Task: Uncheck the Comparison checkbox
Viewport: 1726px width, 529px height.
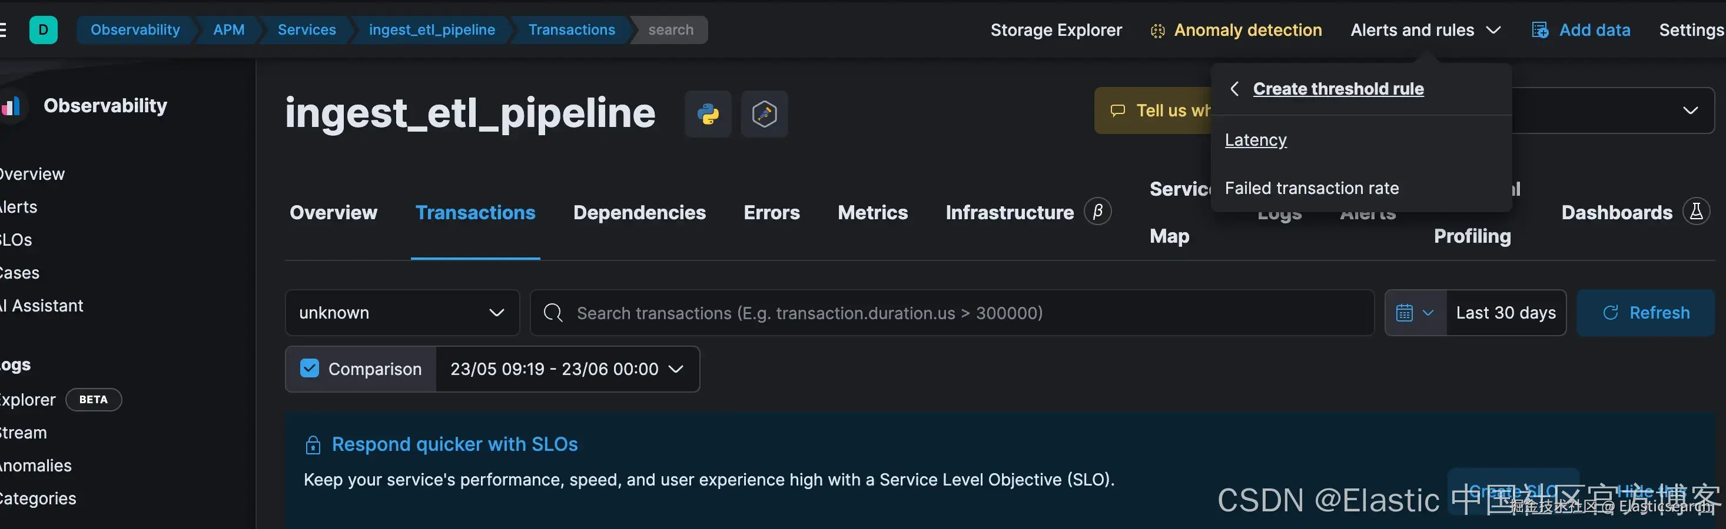Action: coord(310,369)
